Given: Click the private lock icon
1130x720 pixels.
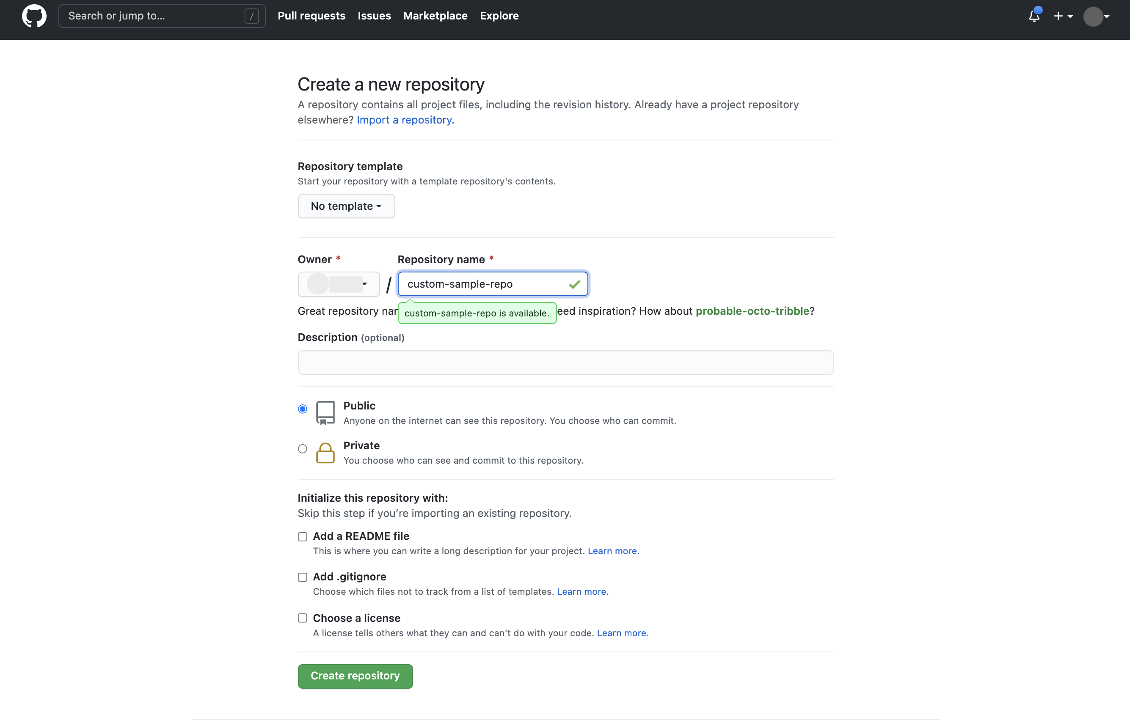Looking at the screenshot, I should click(x=325, y=452).
